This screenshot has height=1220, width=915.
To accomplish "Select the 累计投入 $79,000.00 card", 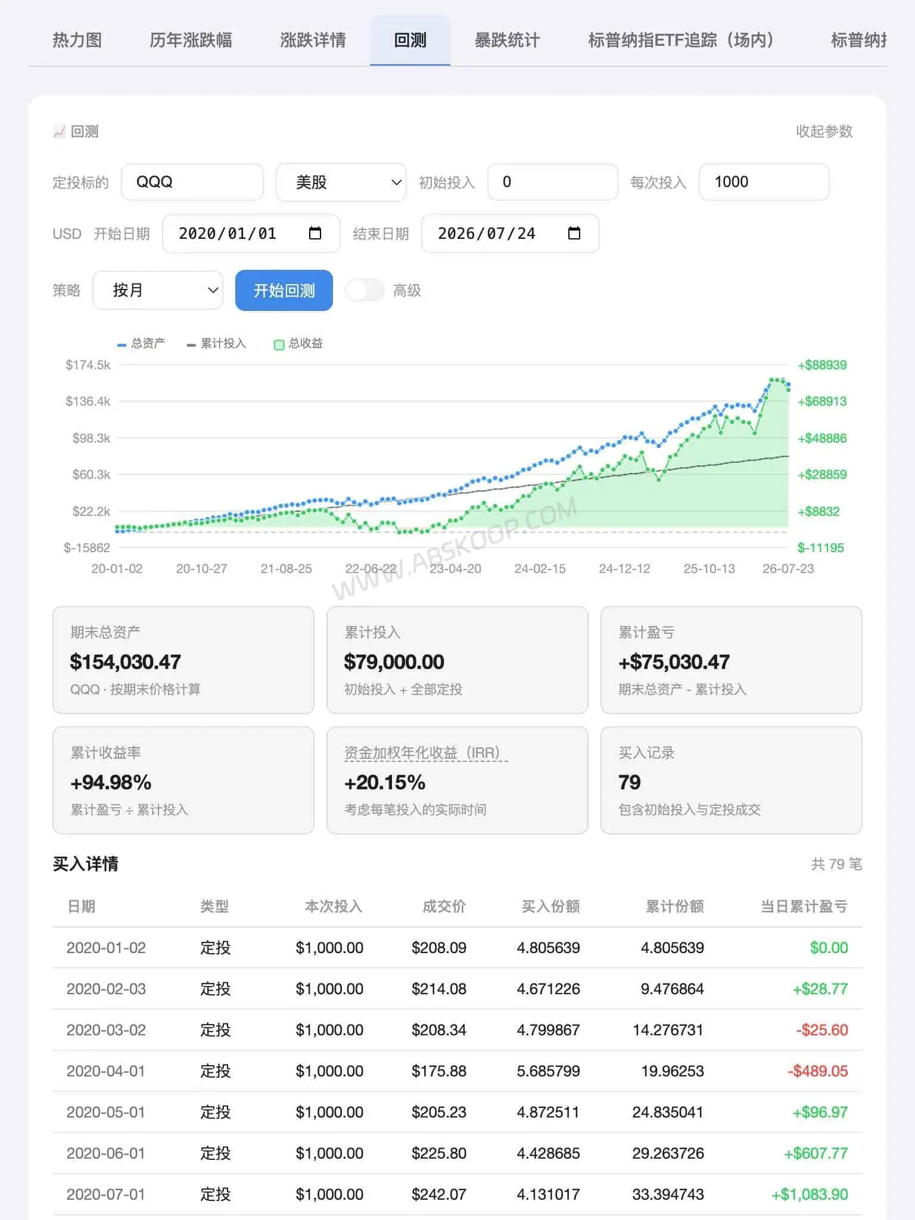I will point(457,660).
